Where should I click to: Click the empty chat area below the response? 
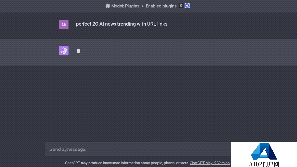coord(148,102)
